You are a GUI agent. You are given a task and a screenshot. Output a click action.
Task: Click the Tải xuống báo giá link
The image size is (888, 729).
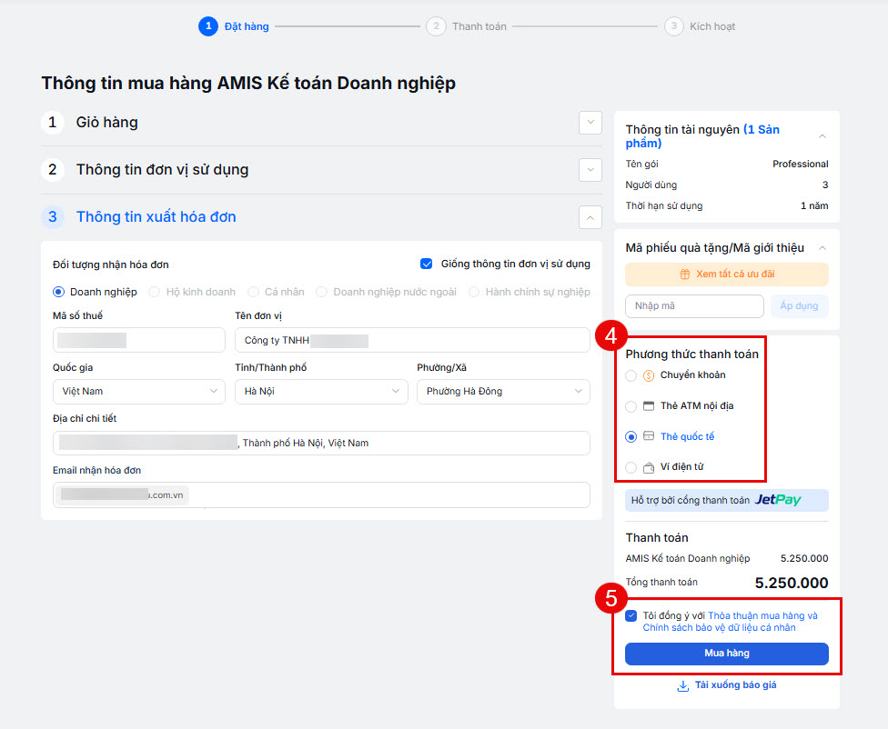click(736, 685)
